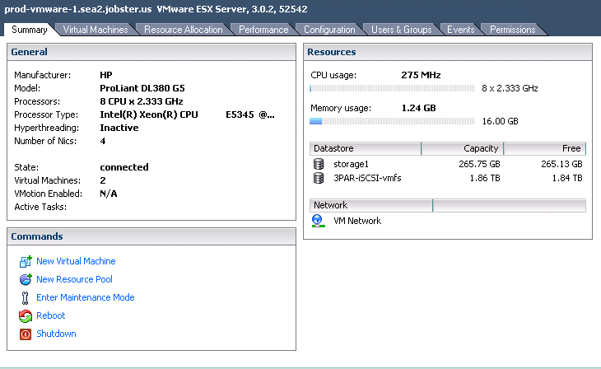Go to the Users & Groups tab
The image size is (601, 369).
pos(401,30)
